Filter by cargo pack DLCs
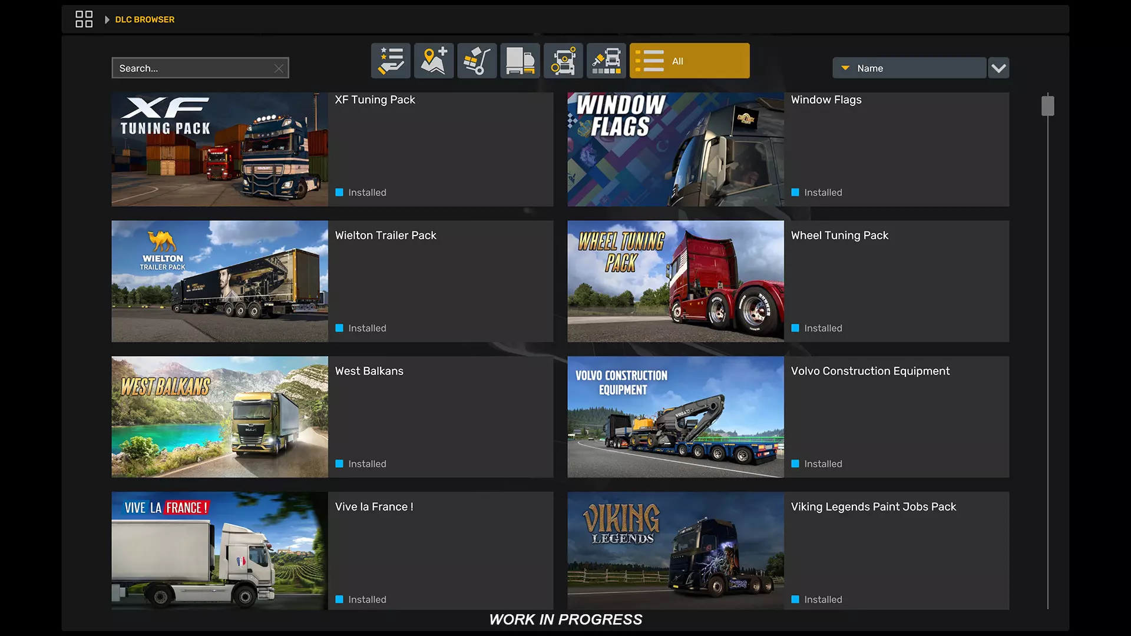 click(477, 61)
